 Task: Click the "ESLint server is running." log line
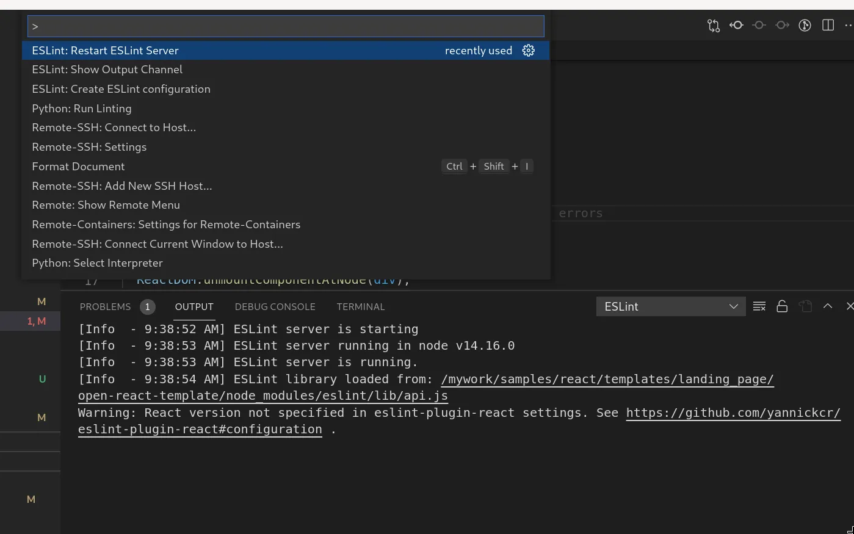[248, 362]
